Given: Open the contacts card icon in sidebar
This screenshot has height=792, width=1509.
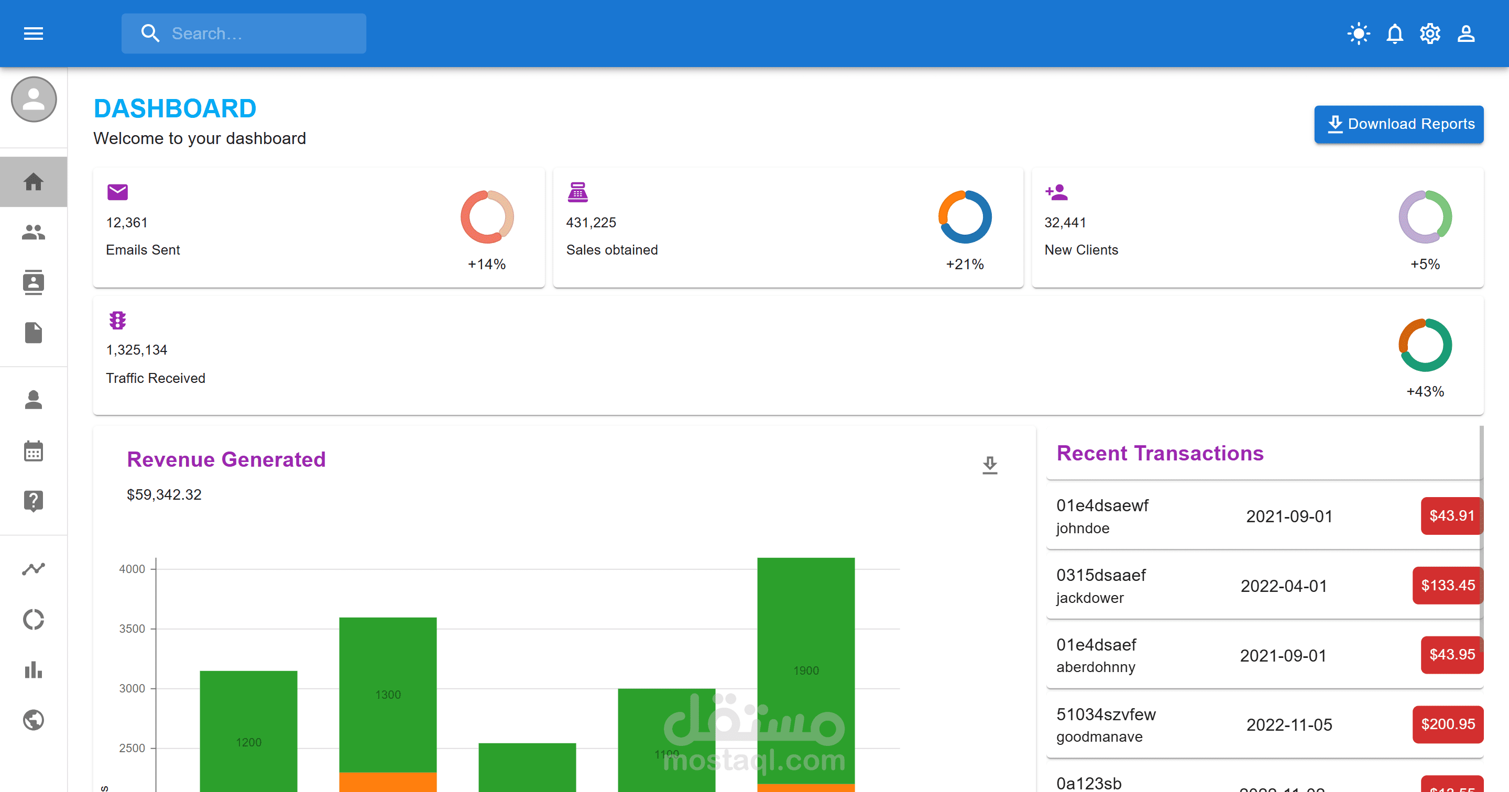Looking at the screenshot, I should (34, 282).
